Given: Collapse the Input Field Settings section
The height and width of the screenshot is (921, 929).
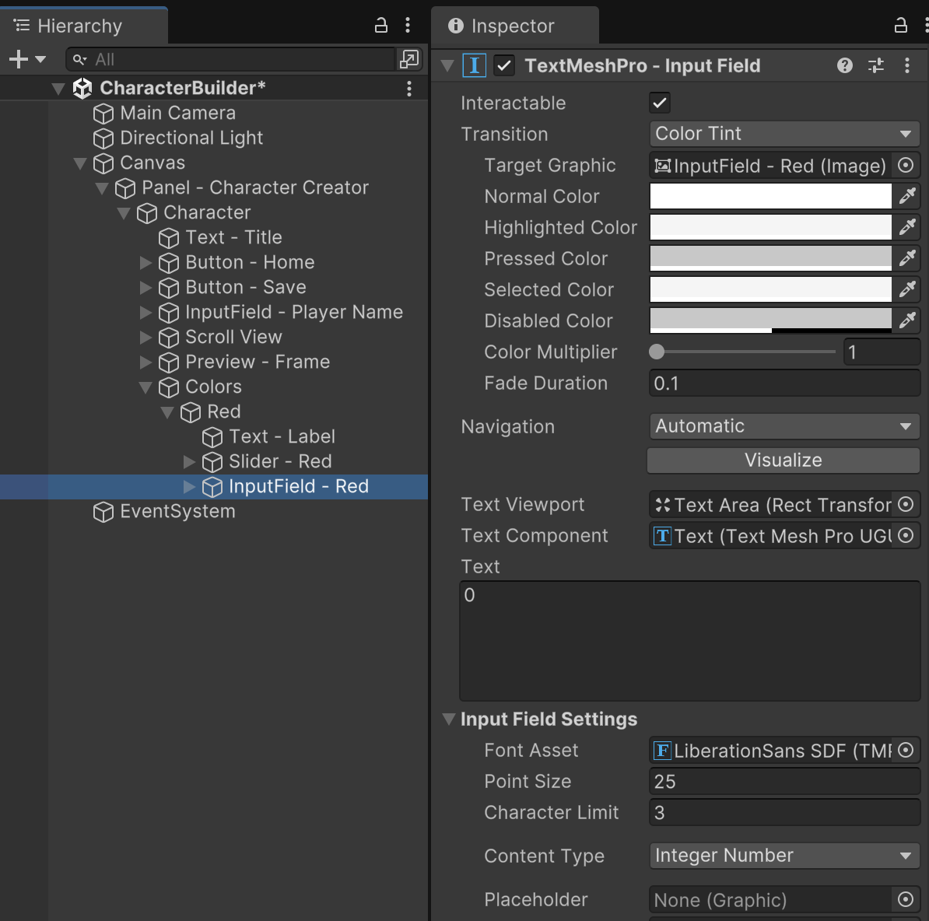Looking at the screenshot, I should pos(449,719).
